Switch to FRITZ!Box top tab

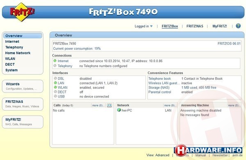(170, 26)
